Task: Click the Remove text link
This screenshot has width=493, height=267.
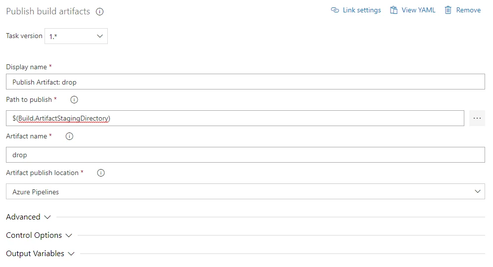Action: coord(468,10)
